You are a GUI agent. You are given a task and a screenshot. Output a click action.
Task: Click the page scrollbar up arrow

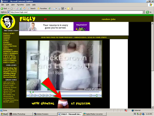152,23
